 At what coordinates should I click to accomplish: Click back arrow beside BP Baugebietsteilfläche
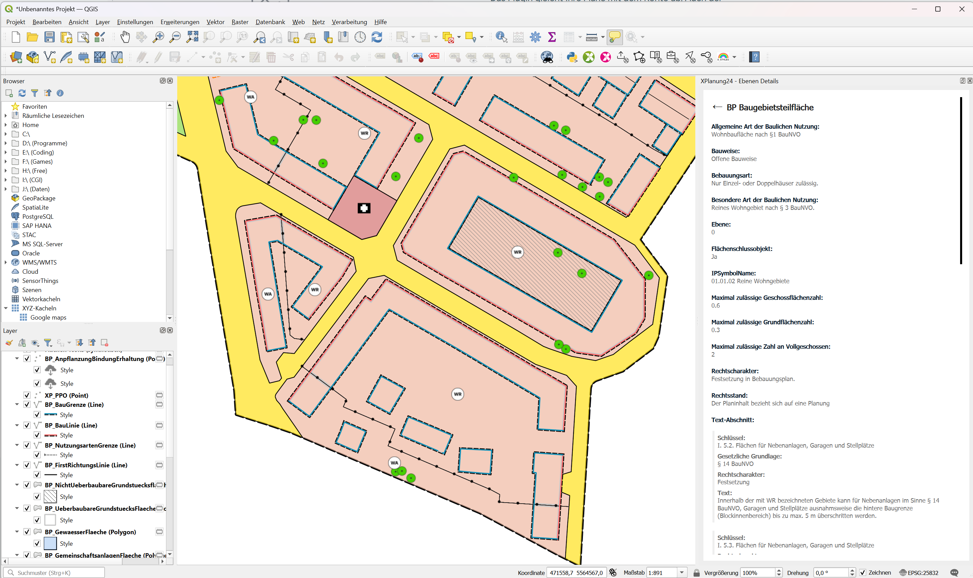(717, 107)
